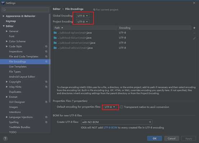Select Live Templates in settings tree
The width and height of the screenshot is (199, 143).
tap(18, 67)
